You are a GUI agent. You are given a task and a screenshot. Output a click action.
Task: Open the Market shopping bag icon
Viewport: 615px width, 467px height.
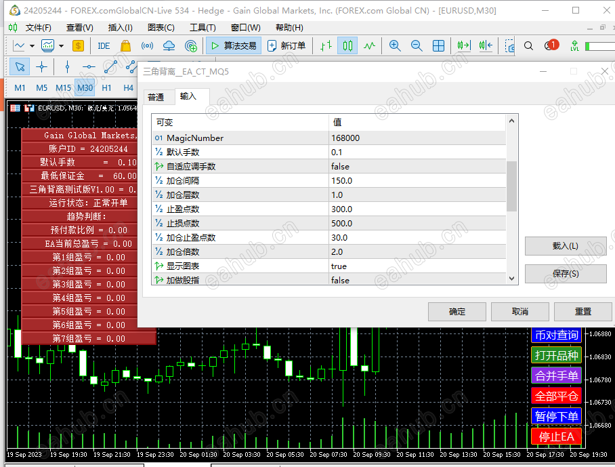pos(125,46)
